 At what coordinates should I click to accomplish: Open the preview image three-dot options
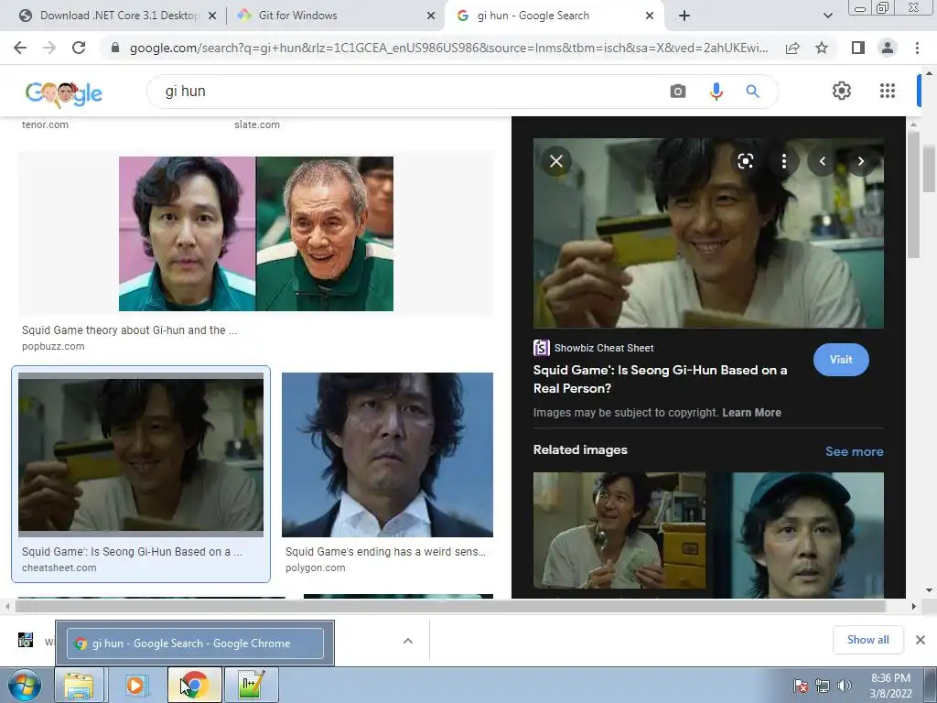click(784, 161)
